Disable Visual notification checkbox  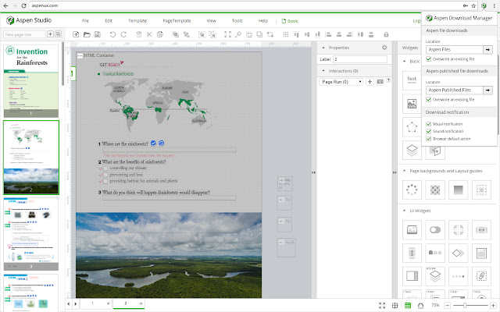click(x=429, y=124)
